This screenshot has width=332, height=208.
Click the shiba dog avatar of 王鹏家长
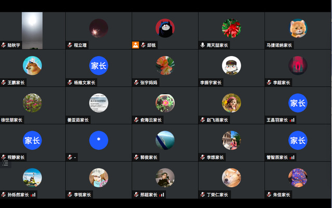click(32, 66)
